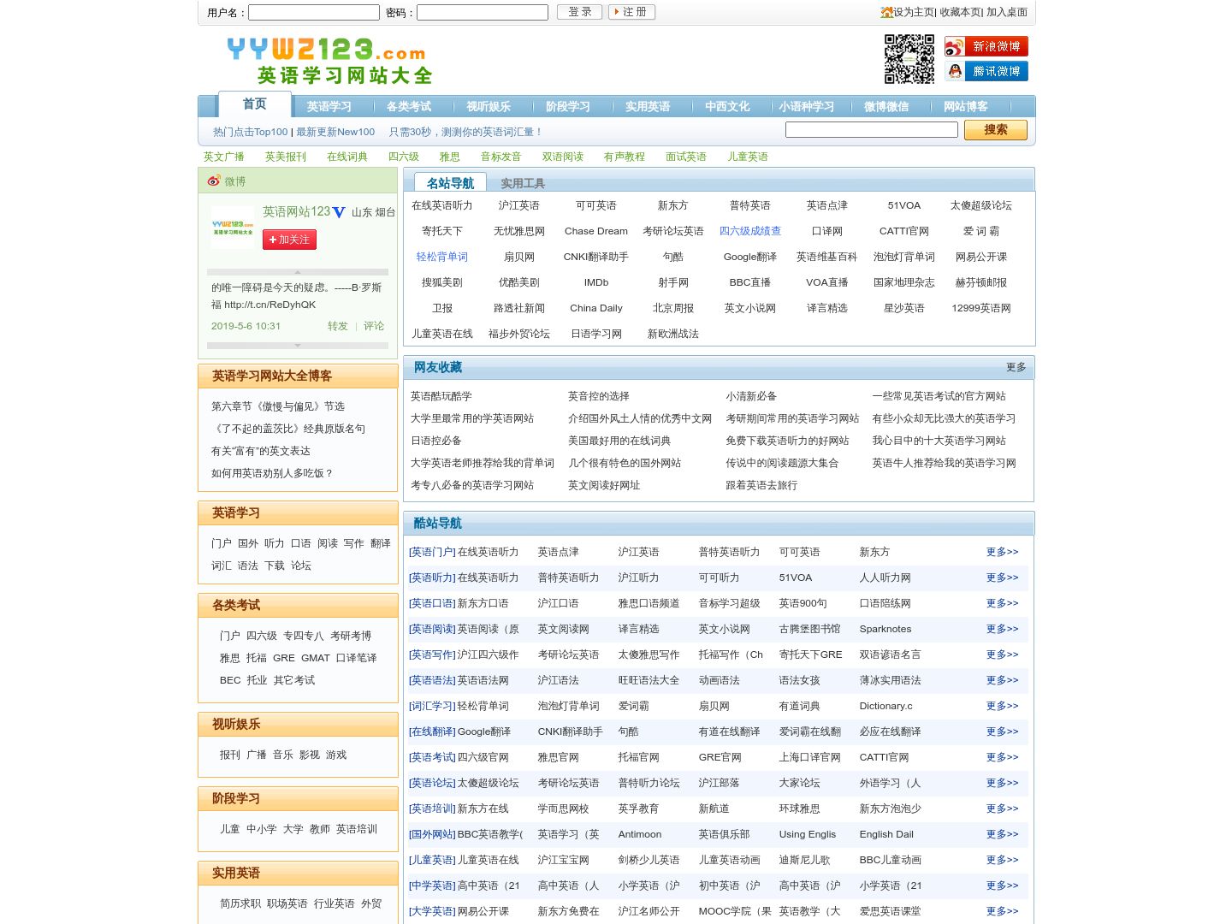Focus the 密码 password input field
This screenshot has height=924, width=1232.
click(483, 13)
